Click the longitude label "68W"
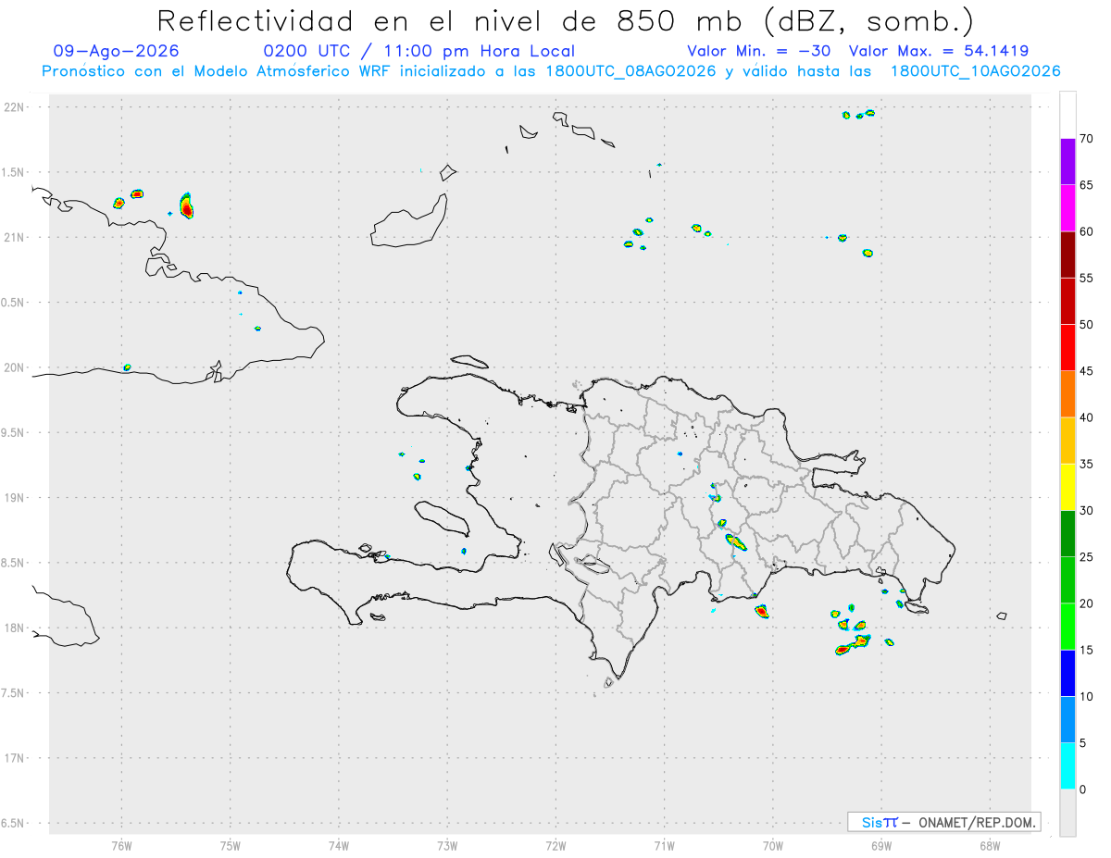The width and height of the screenshot is (1111, 858). [990, 845]
